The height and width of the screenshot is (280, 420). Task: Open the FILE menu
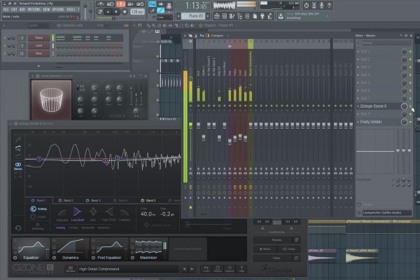click(x=6, y=10)
